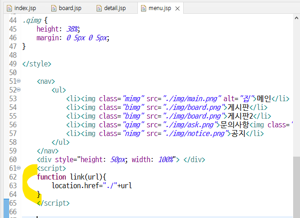The height and width of the screenshot is (218, 300).
Task: Place cursor on the <ul> opening tag
Action: click(x=59, y=90)
